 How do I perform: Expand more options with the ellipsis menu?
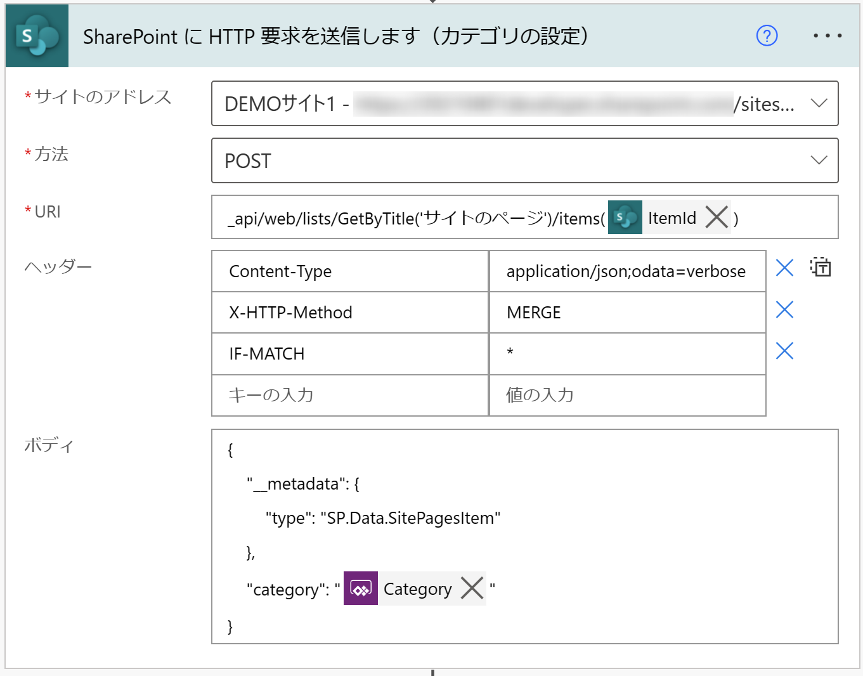pos(827,36)
